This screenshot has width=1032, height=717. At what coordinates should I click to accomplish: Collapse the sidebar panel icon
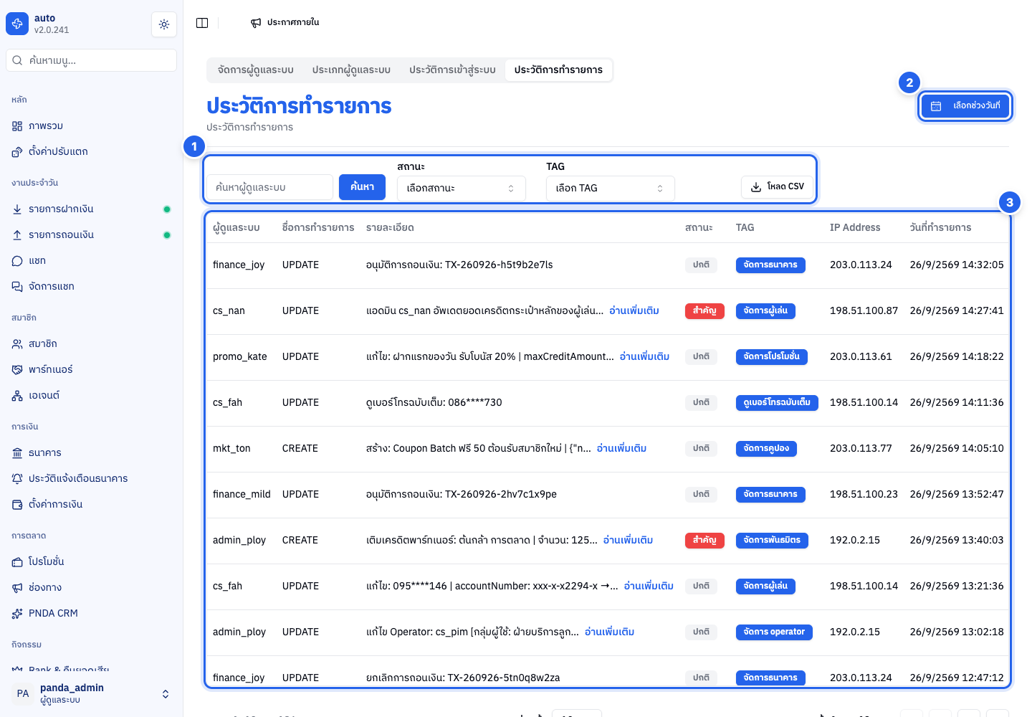(202, 23)
